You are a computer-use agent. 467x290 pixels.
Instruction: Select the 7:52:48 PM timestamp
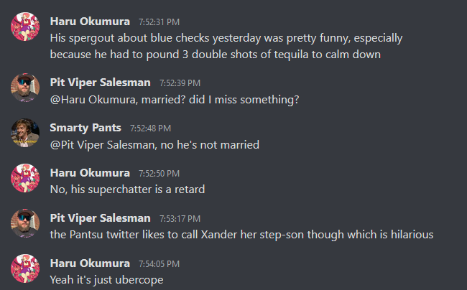click(150, 128)
